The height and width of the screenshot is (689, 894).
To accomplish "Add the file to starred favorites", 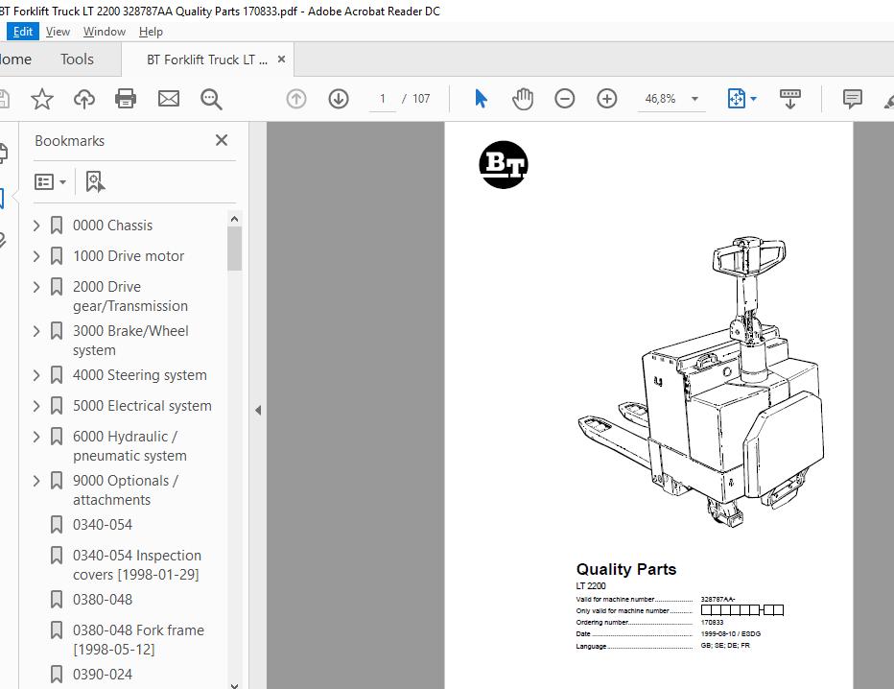I will click(x=42, y=99).
